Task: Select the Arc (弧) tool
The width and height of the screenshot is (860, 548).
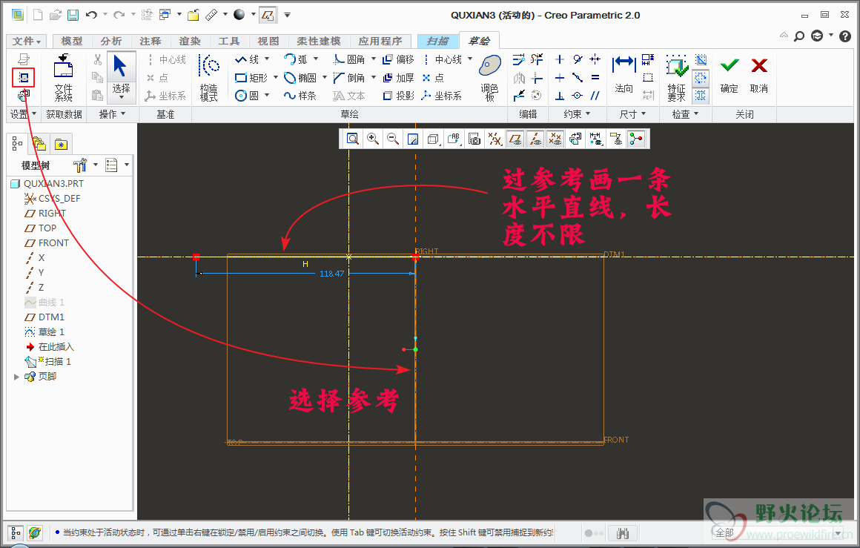Action: click(x=296, y=59)
